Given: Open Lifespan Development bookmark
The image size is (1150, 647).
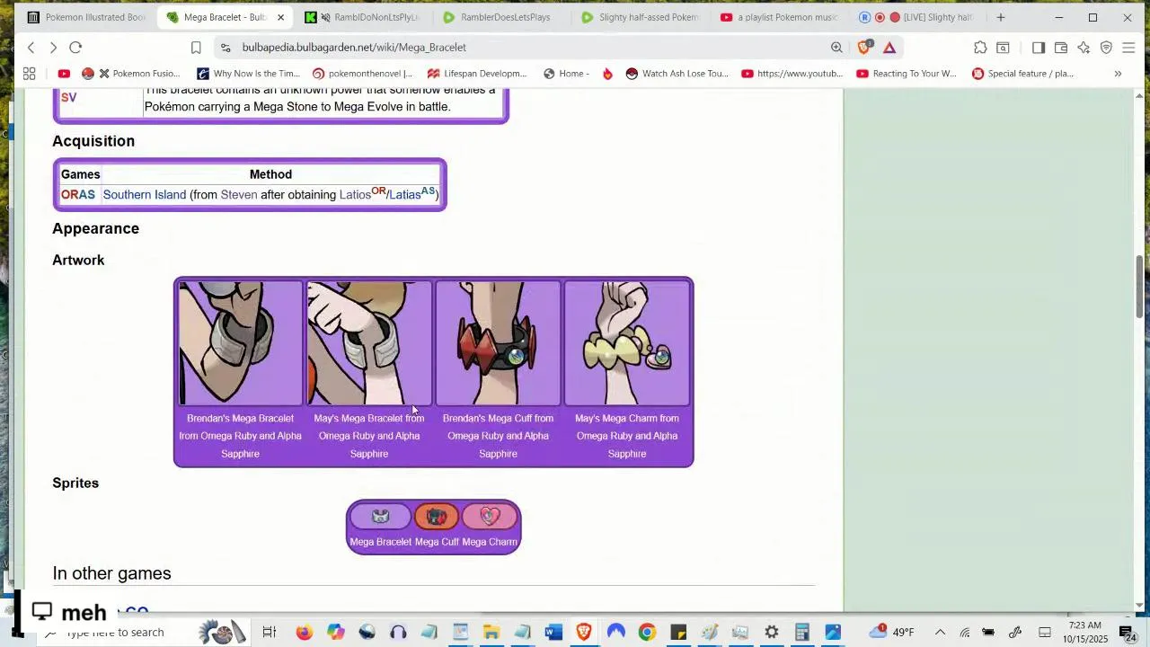Looking at the screenshot, I should pos(477,74).
